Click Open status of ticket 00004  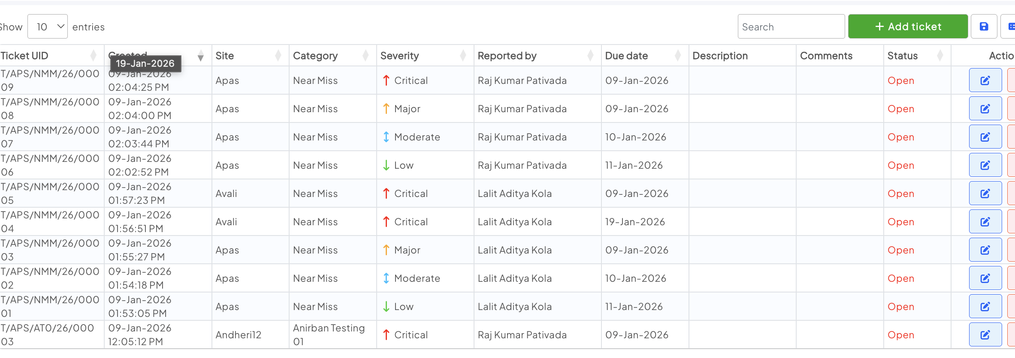coord(900,222)
